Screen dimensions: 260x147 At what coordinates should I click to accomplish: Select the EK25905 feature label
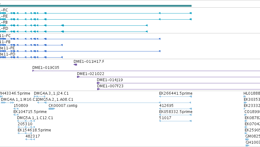252,130
